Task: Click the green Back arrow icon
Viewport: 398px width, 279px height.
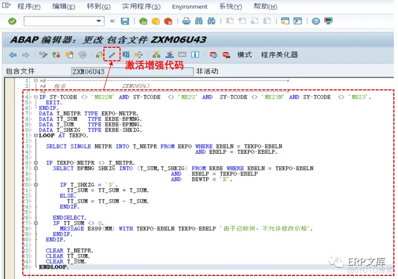Action: pos(143,21)
